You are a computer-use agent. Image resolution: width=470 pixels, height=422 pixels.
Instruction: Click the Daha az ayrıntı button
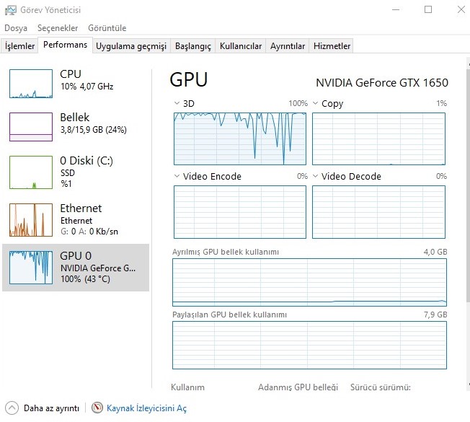[50, 408]
